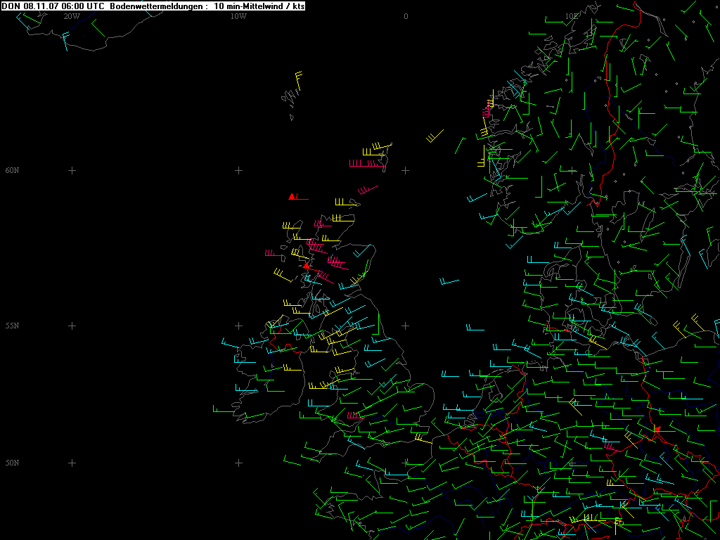Viewport: 720px width, 540px height.
Task: Select the red wind barb between Orkney and Shetland
Action: click(367, 189)
